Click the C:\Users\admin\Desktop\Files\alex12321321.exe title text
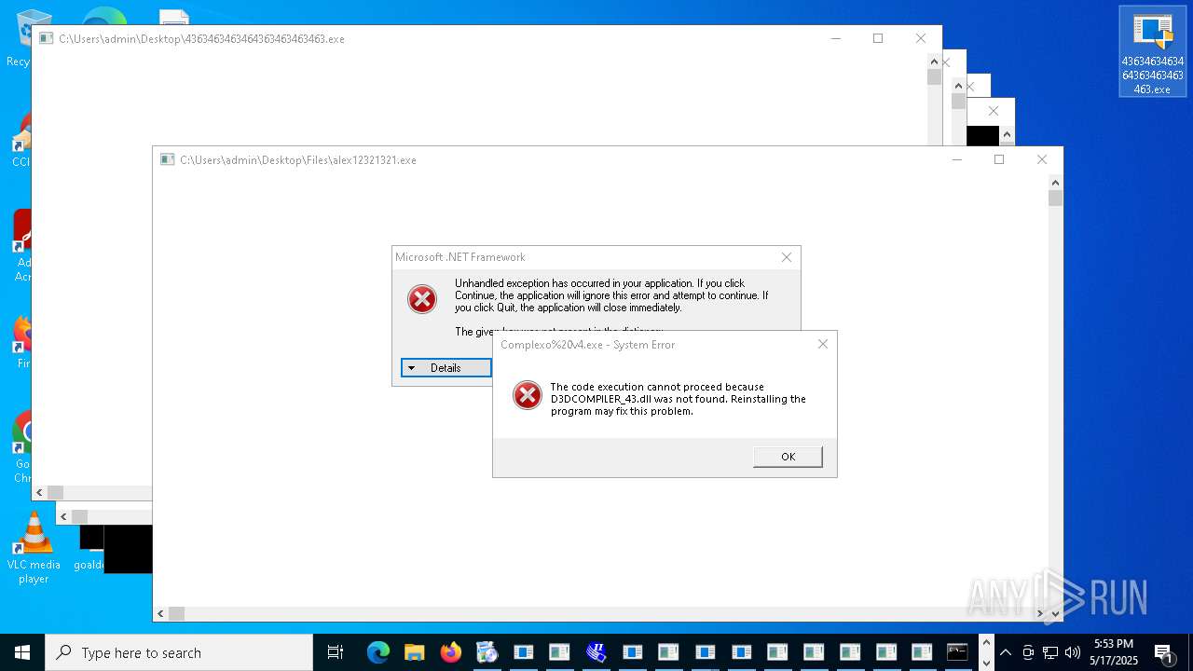 coord(298,160)
